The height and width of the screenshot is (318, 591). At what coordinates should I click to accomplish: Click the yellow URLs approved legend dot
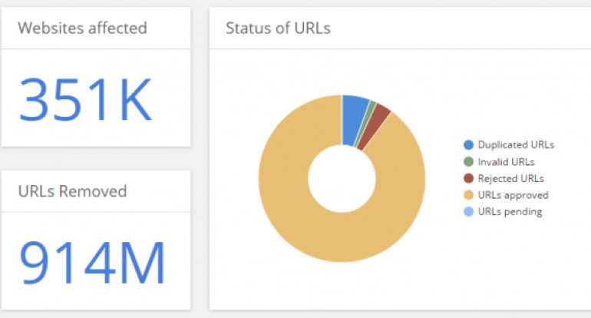pyautogui.click(x=468, y=195)
